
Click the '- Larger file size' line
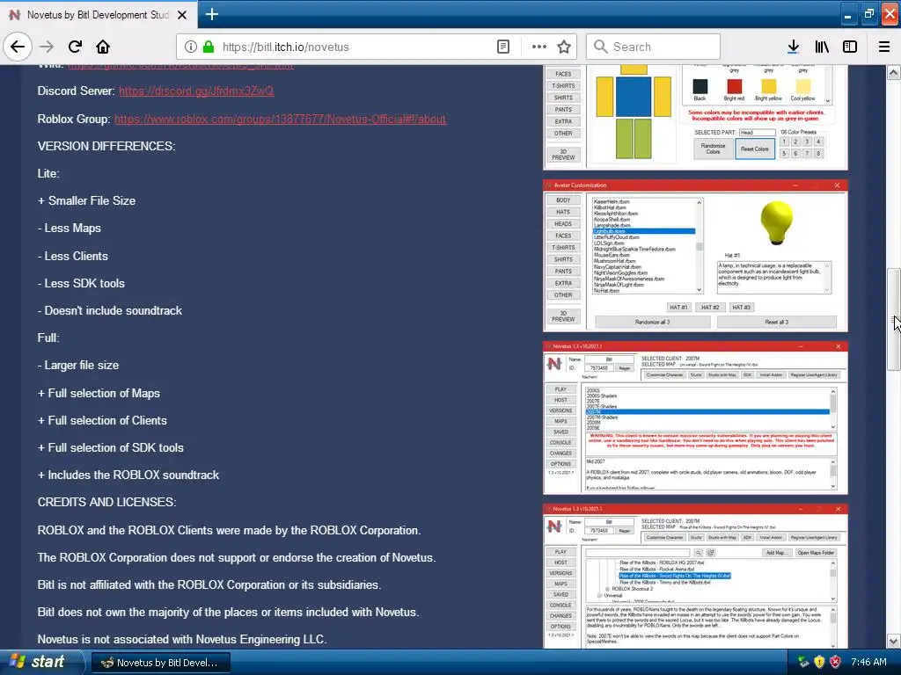click(78, 365)
